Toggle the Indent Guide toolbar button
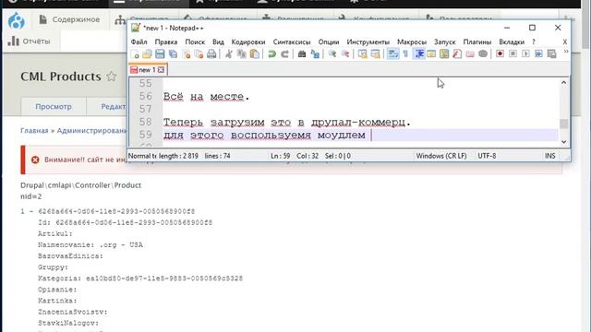Screen dimensions: 591x332 (418, 53)
